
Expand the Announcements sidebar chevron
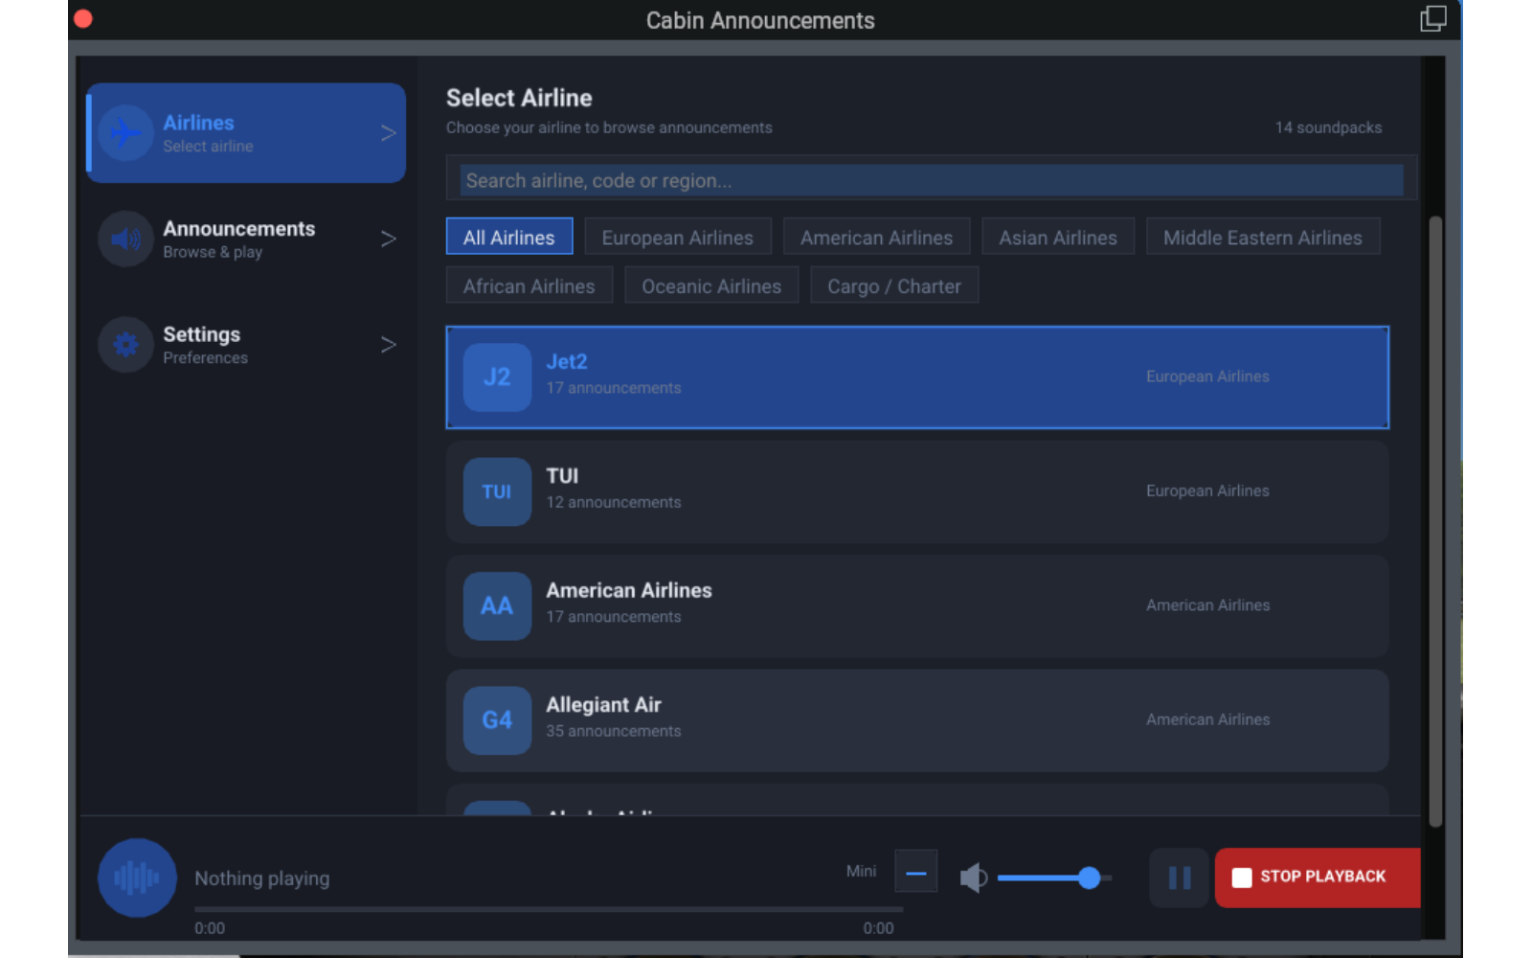[x=388, y=239]
